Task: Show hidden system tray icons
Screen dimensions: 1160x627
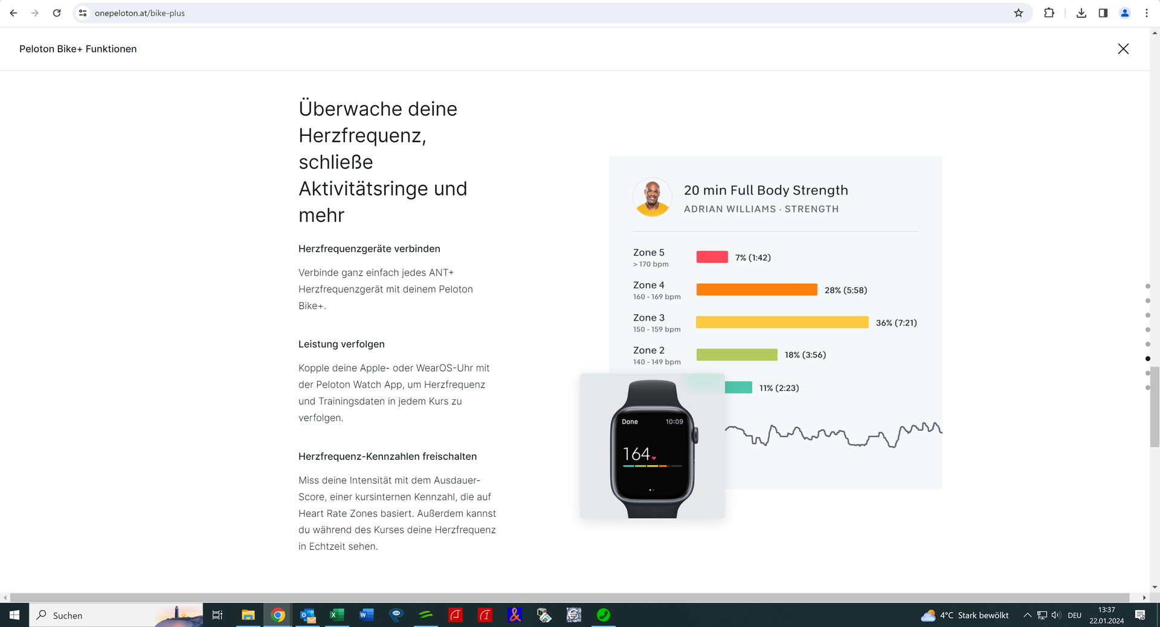Action: coord(1027,615)
